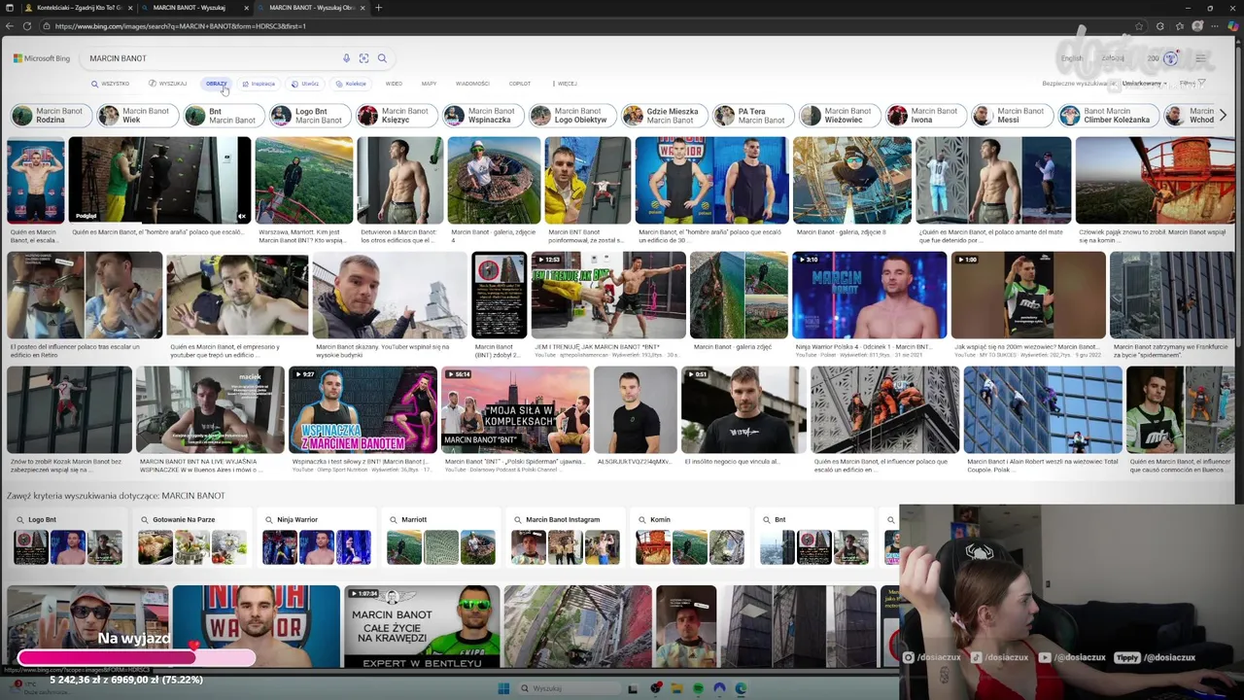Refine search with Gotowanie Na Parze

point(190,538)
